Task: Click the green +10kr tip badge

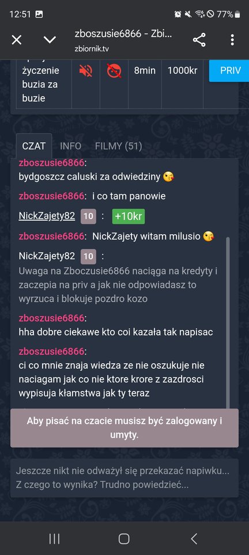Action: (x=129, y=217)
